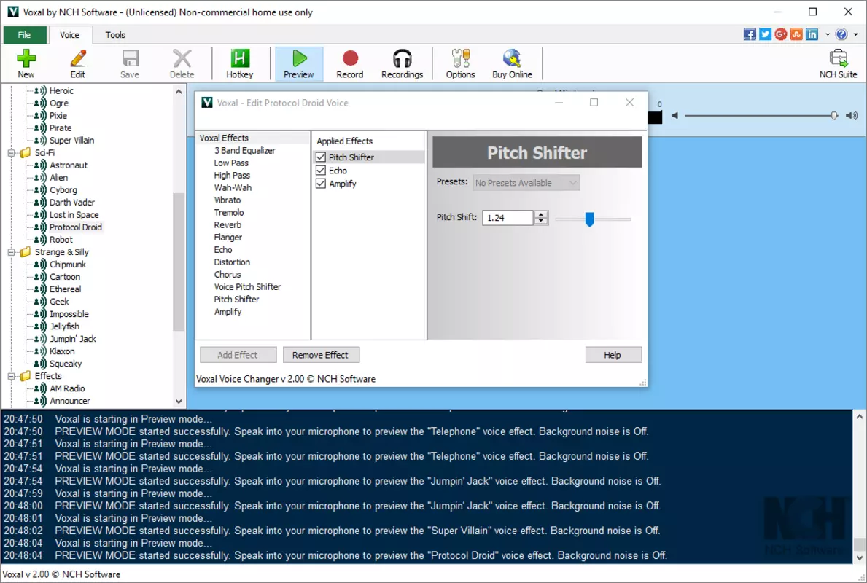
Task: Switch to the Voice tab
Action: pos(70,35)
